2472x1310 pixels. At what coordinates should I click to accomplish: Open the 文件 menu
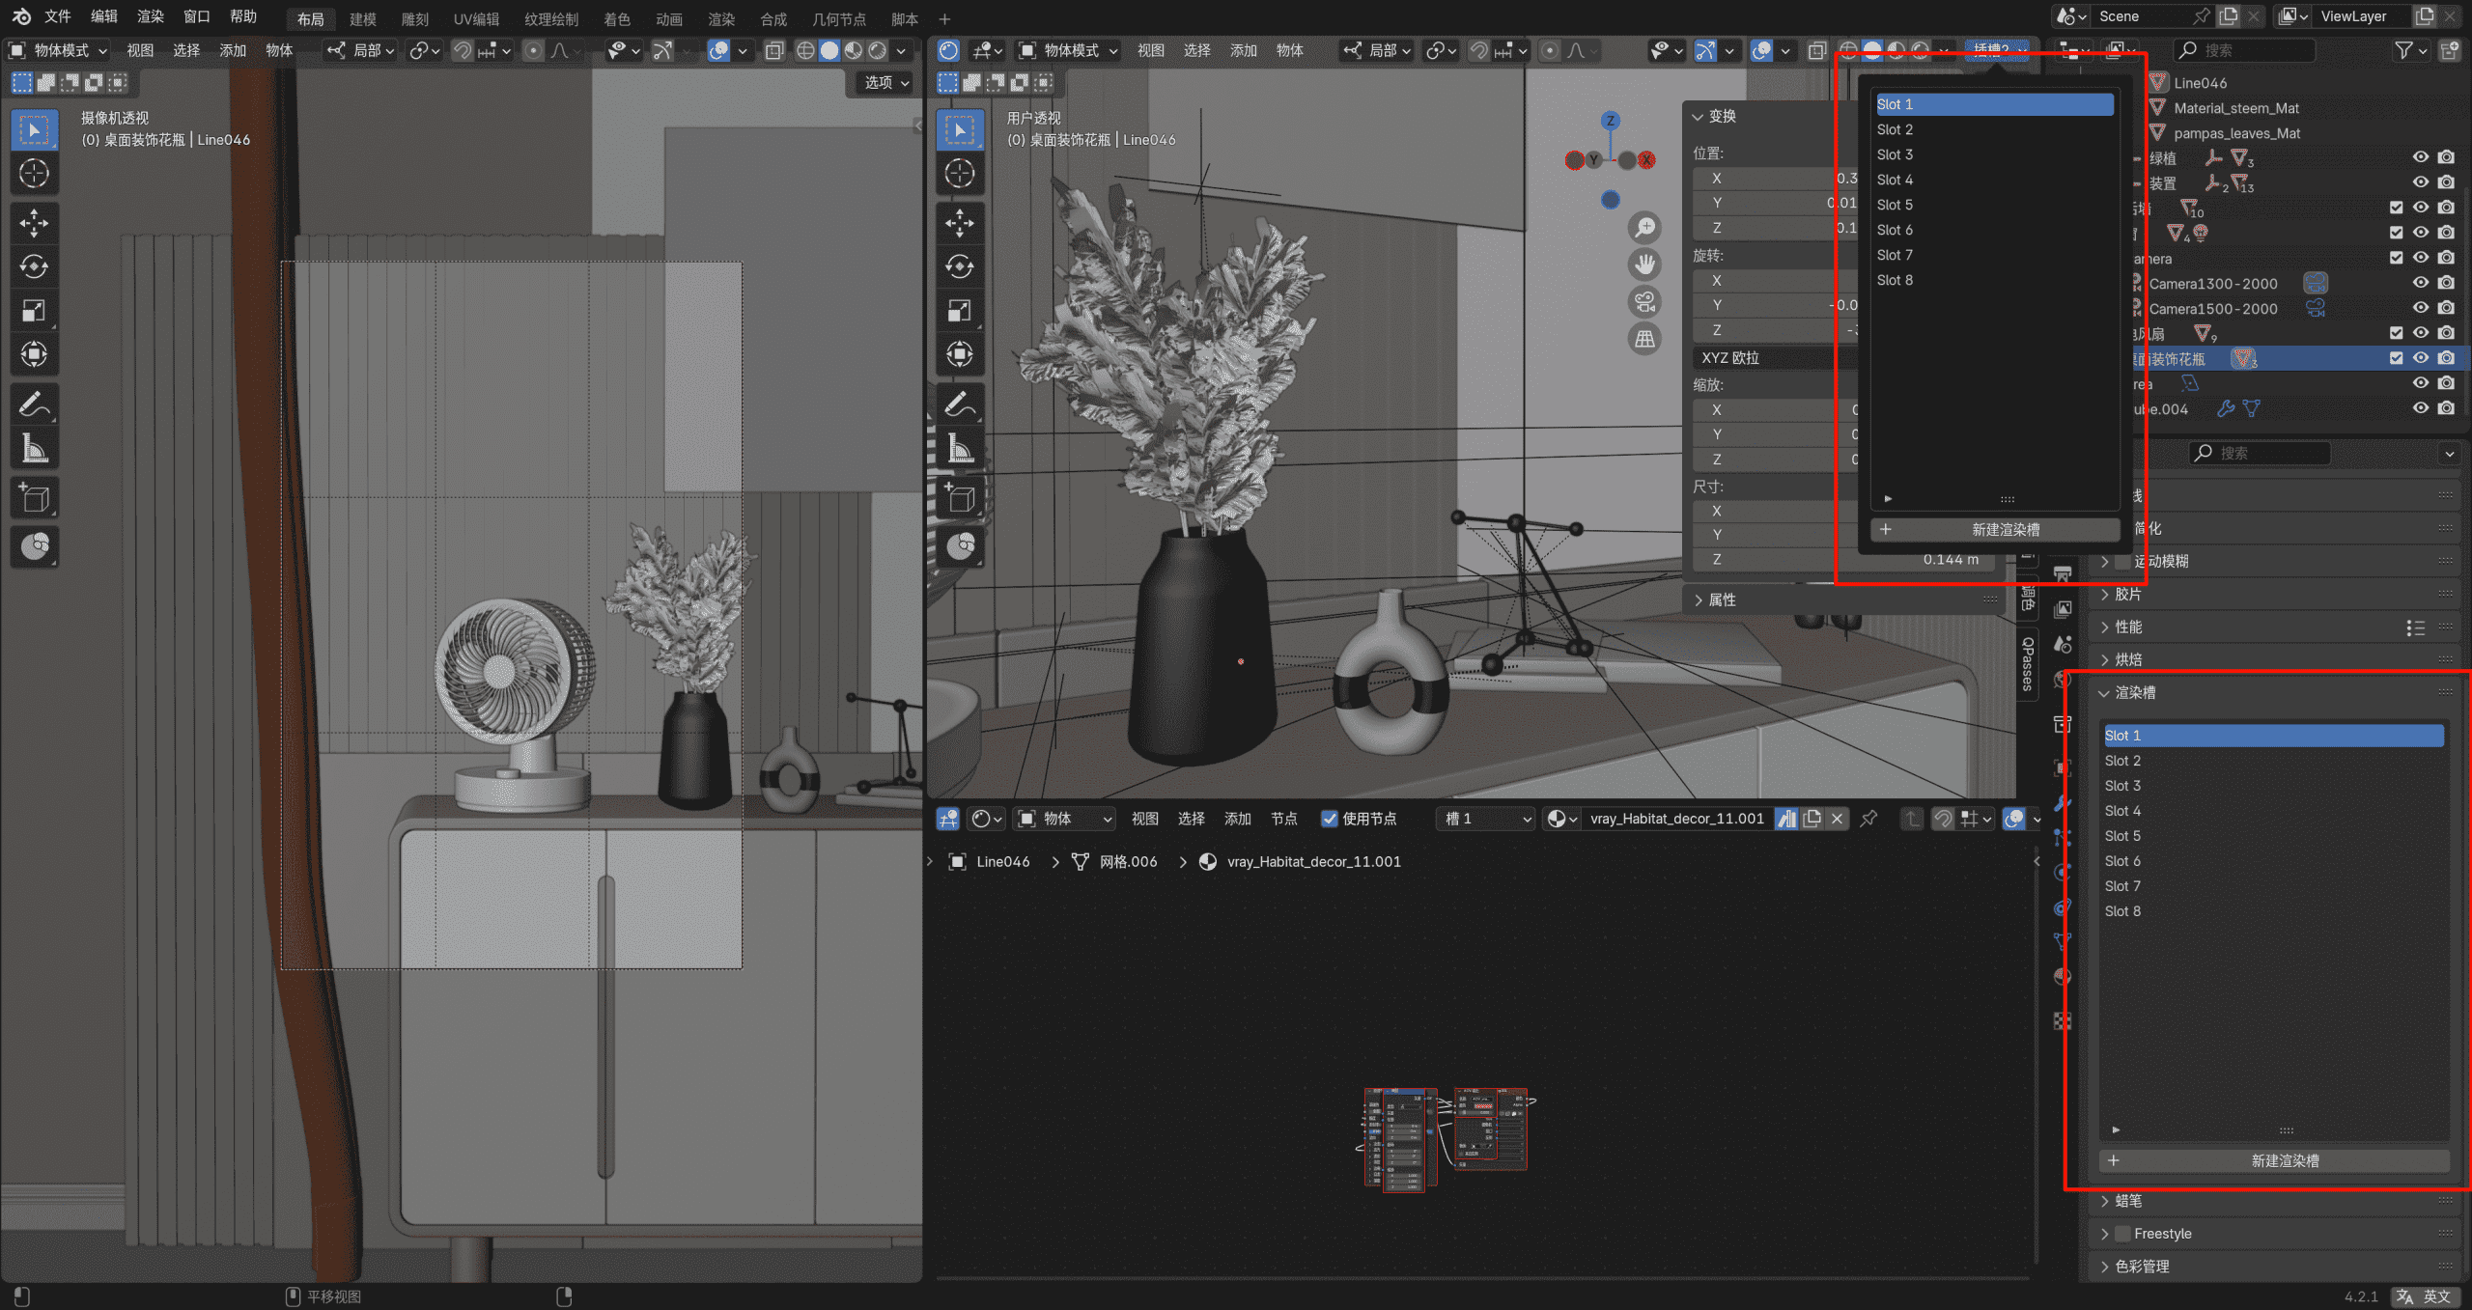pyautogui.click(x=57, y=16)
